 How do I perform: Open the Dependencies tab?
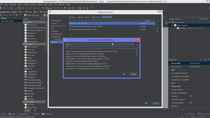tap(107, 17)
